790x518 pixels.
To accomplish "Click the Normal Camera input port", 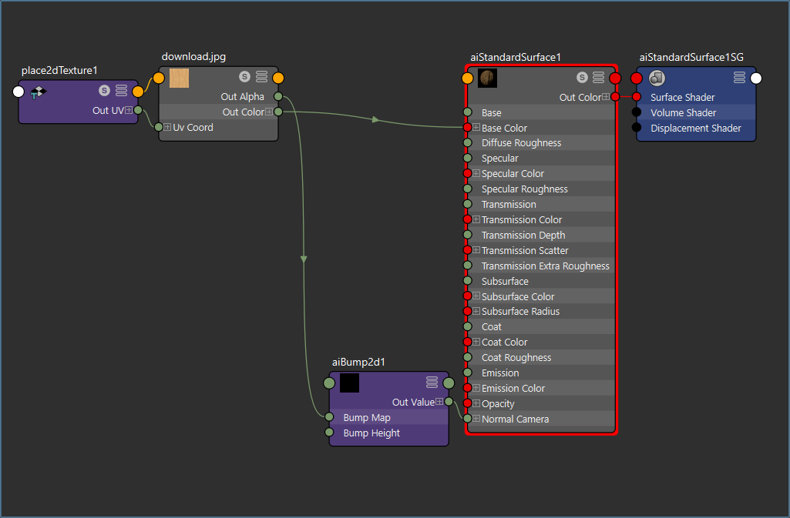I will click(x=467, y=419).
